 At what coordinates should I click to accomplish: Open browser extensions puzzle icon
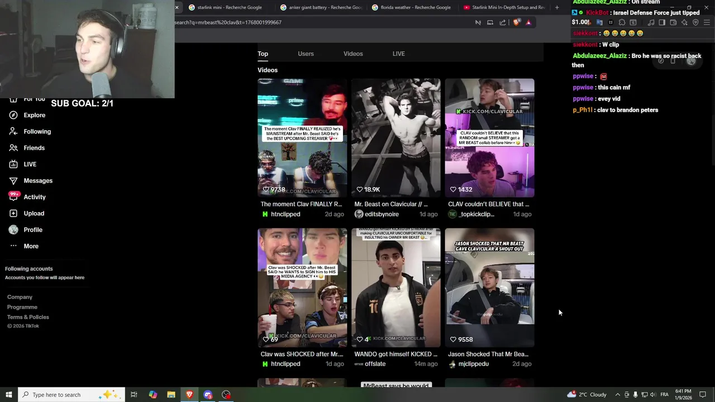click(622, 22)
